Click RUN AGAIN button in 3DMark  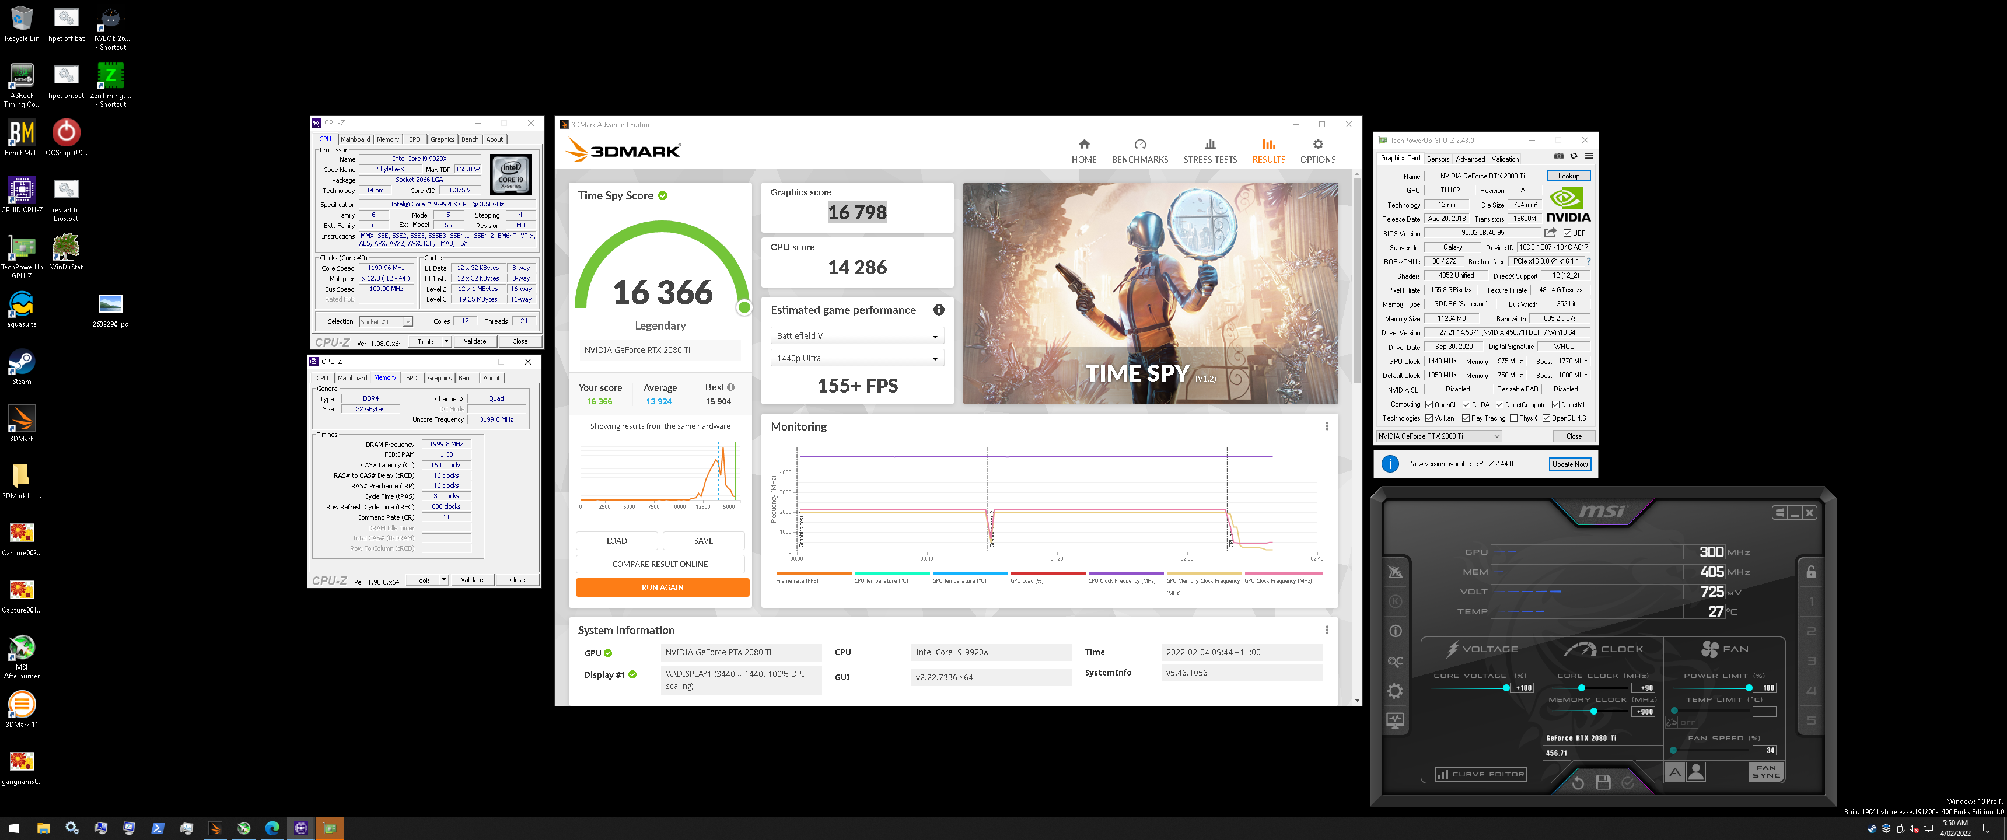pyautogui.click(x=662, y=587)
